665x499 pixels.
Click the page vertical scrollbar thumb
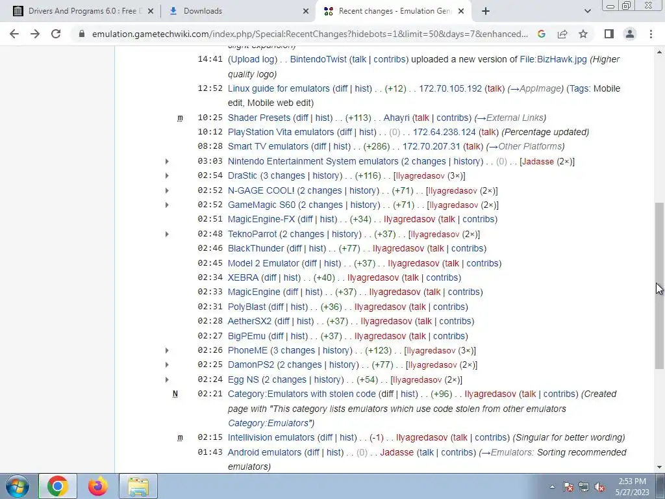coord(659,285)
